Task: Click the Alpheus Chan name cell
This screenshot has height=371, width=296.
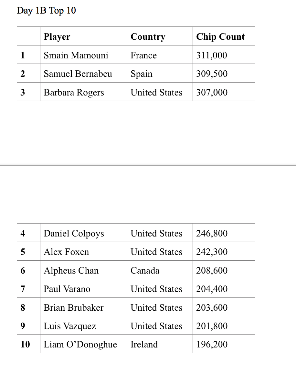Action: (84, 270)
